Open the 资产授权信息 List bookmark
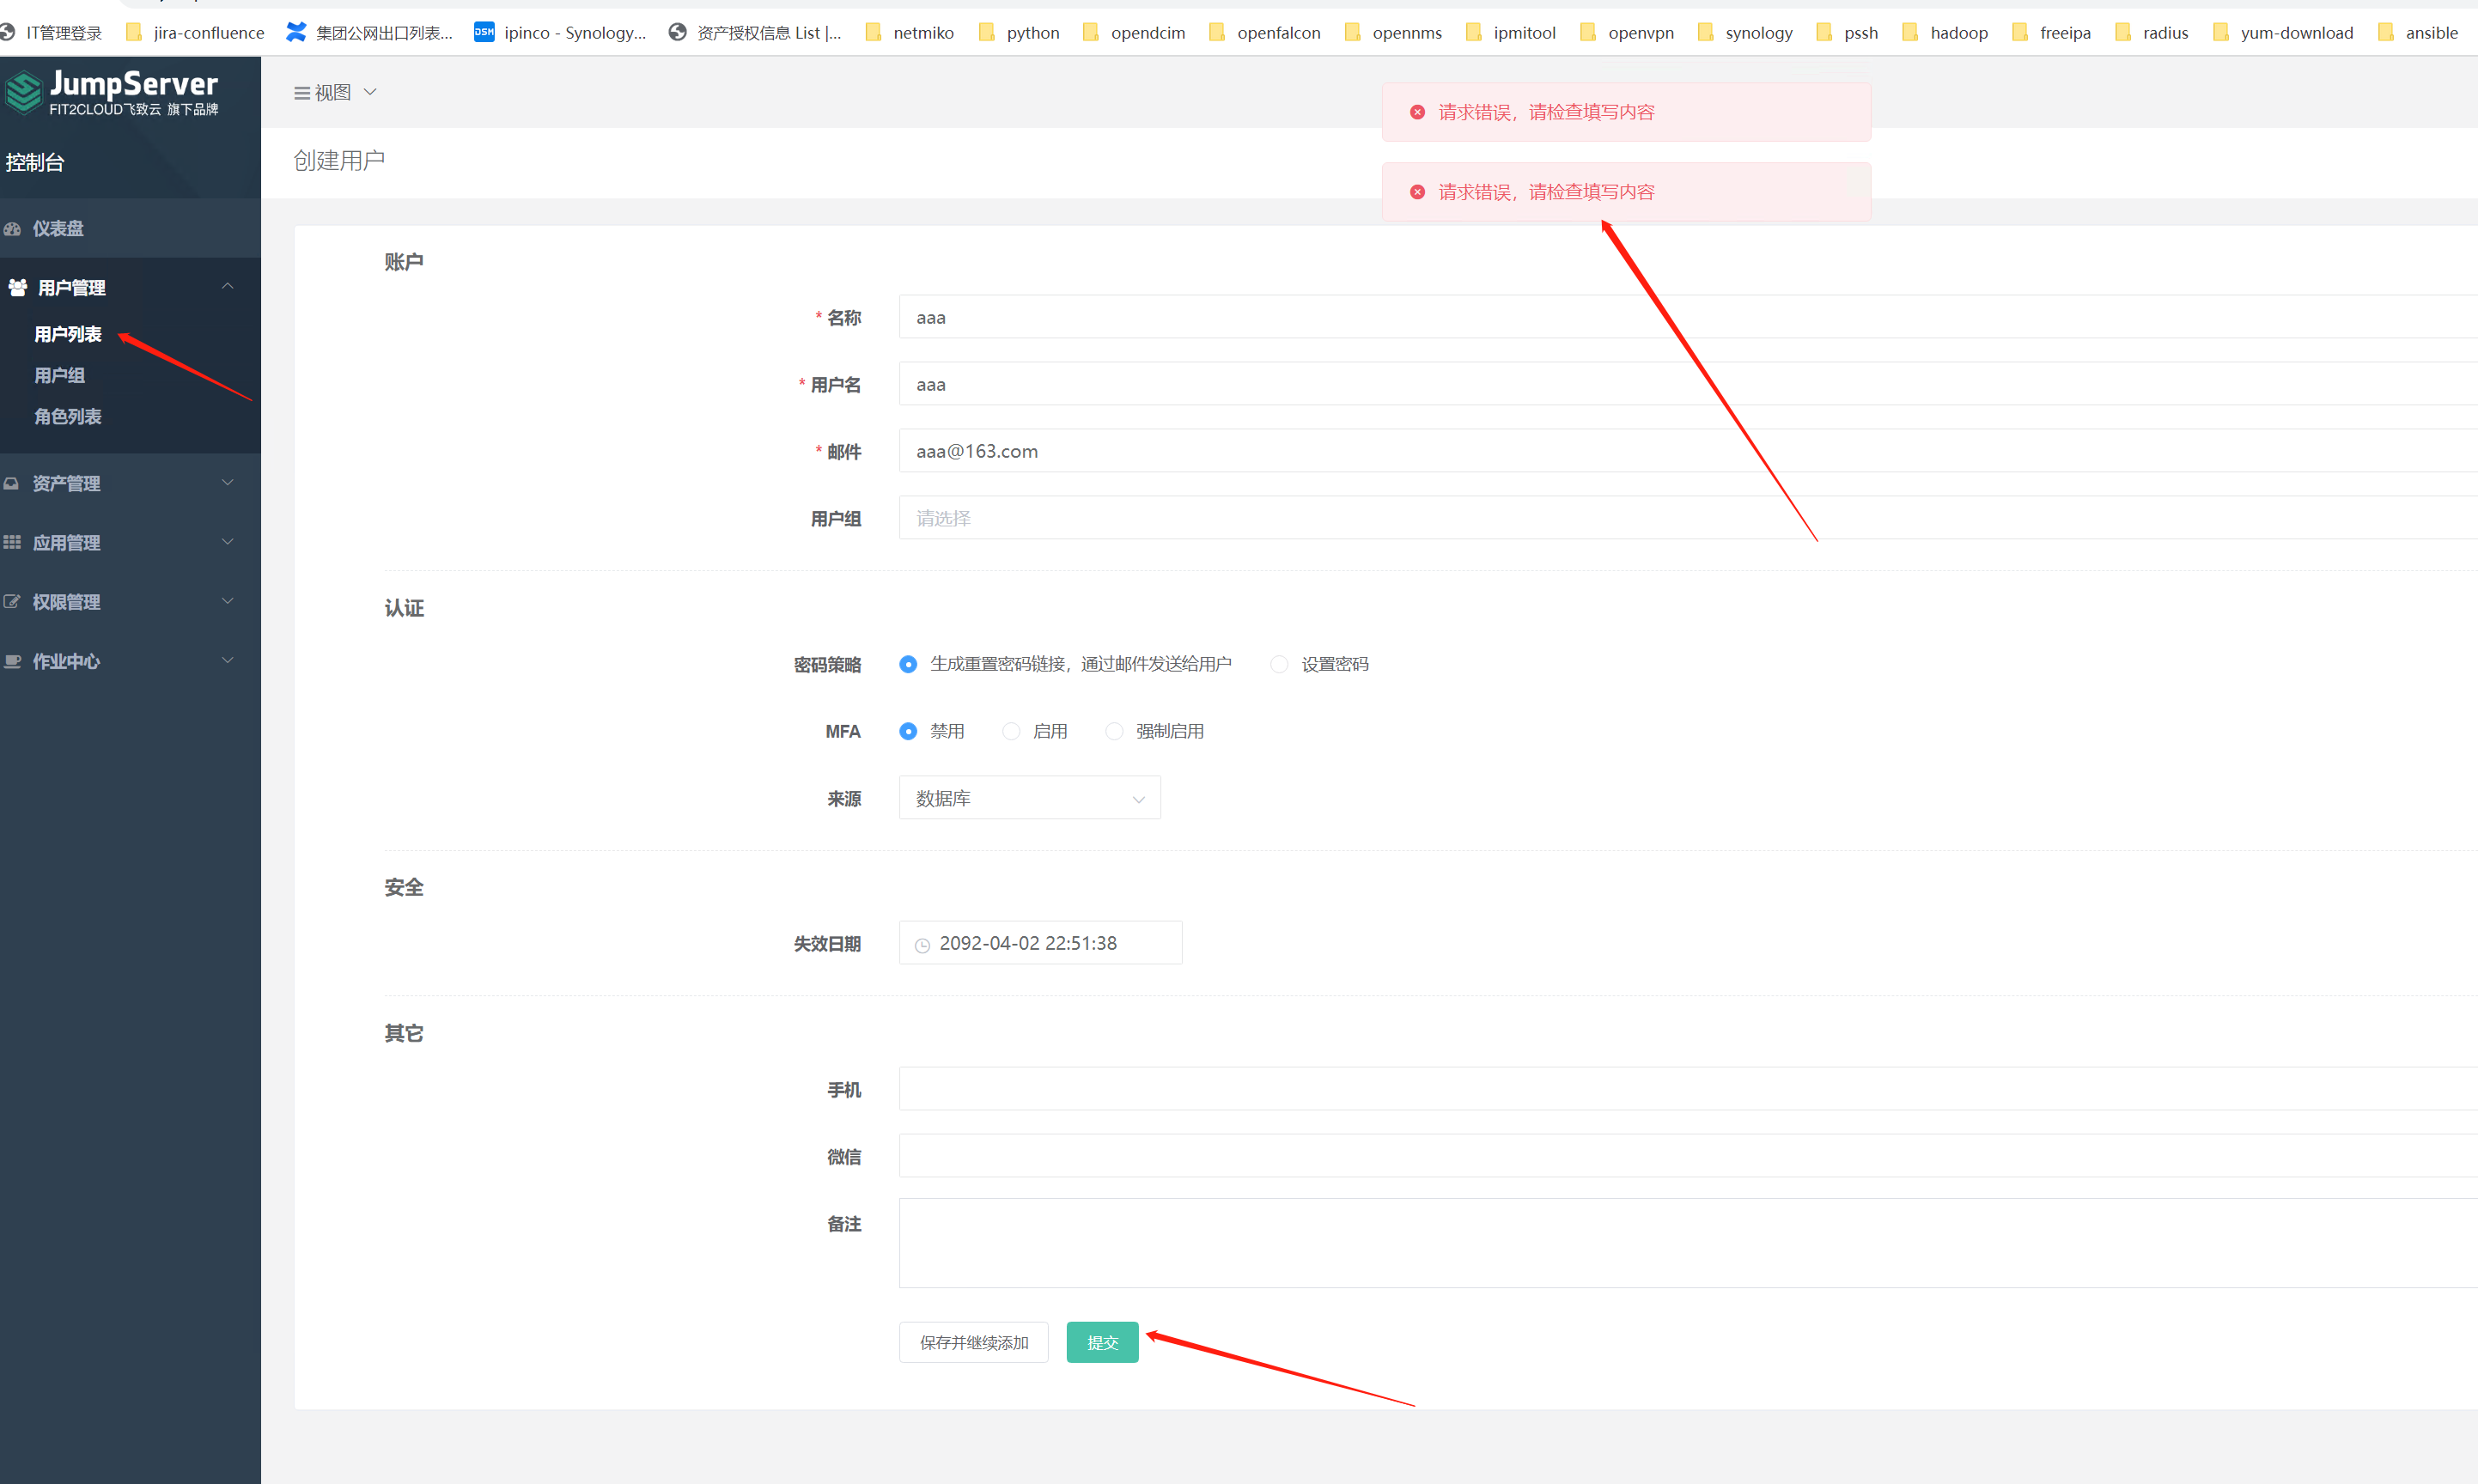Screen dimensions: 2478x1484 tap(755, 33)
